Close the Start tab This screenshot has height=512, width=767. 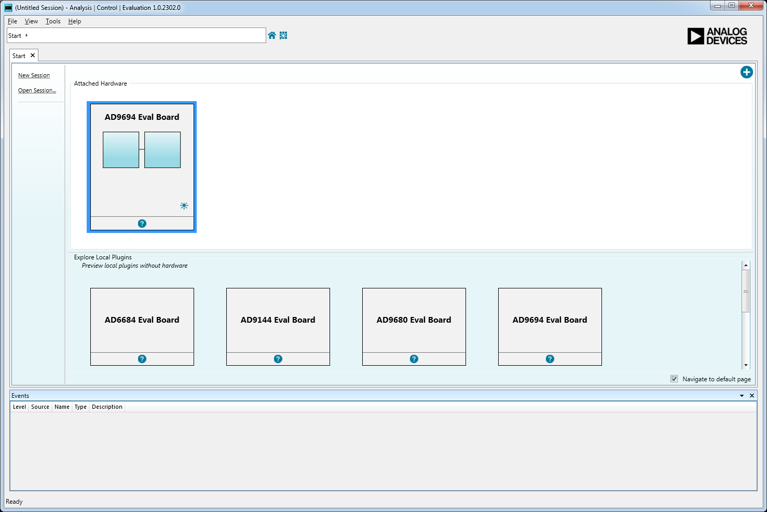33,56
